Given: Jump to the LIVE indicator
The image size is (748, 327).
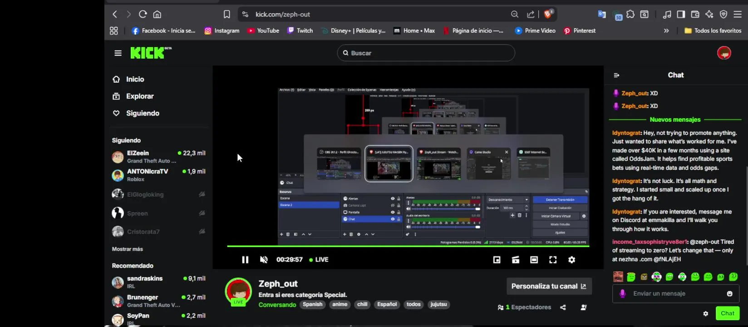Looking at the screenshot, I should point(319,260).
